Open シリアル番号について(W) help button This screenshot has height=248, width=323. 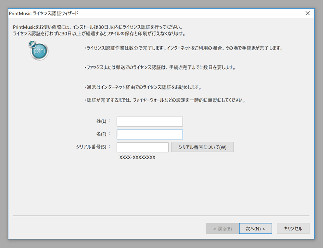tap(202, 147)
